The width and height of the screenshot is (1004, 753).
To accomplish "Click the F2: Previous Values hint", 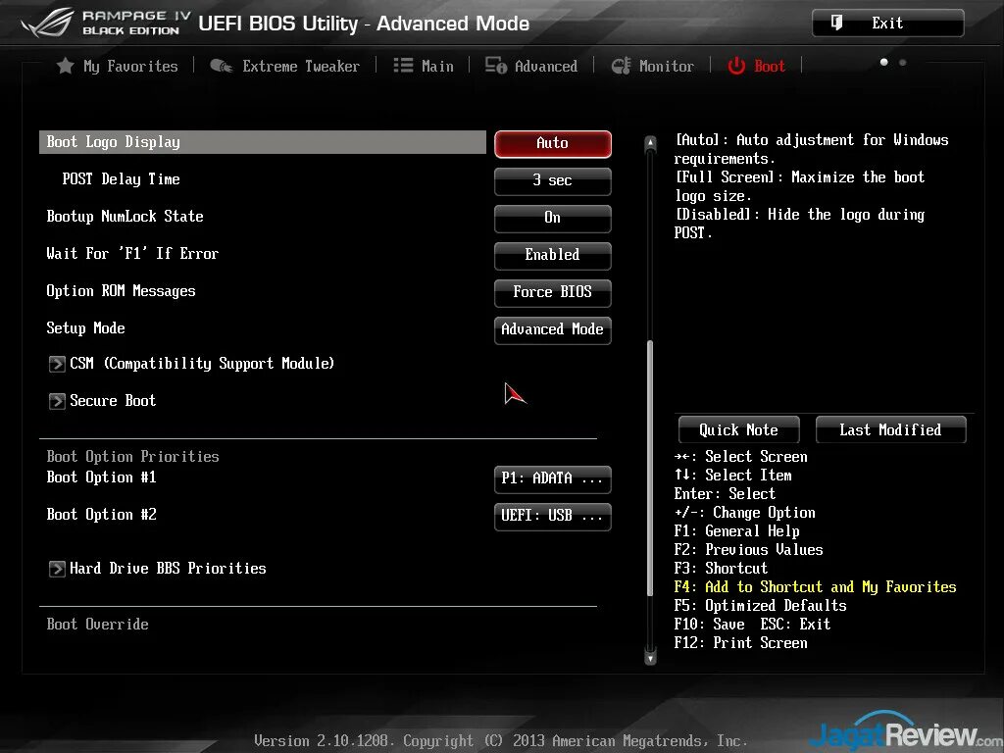I will click(748, 549).
